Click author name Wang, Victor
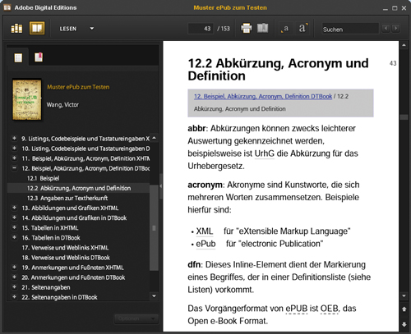 pyautogui.click(x=62, y=105)
